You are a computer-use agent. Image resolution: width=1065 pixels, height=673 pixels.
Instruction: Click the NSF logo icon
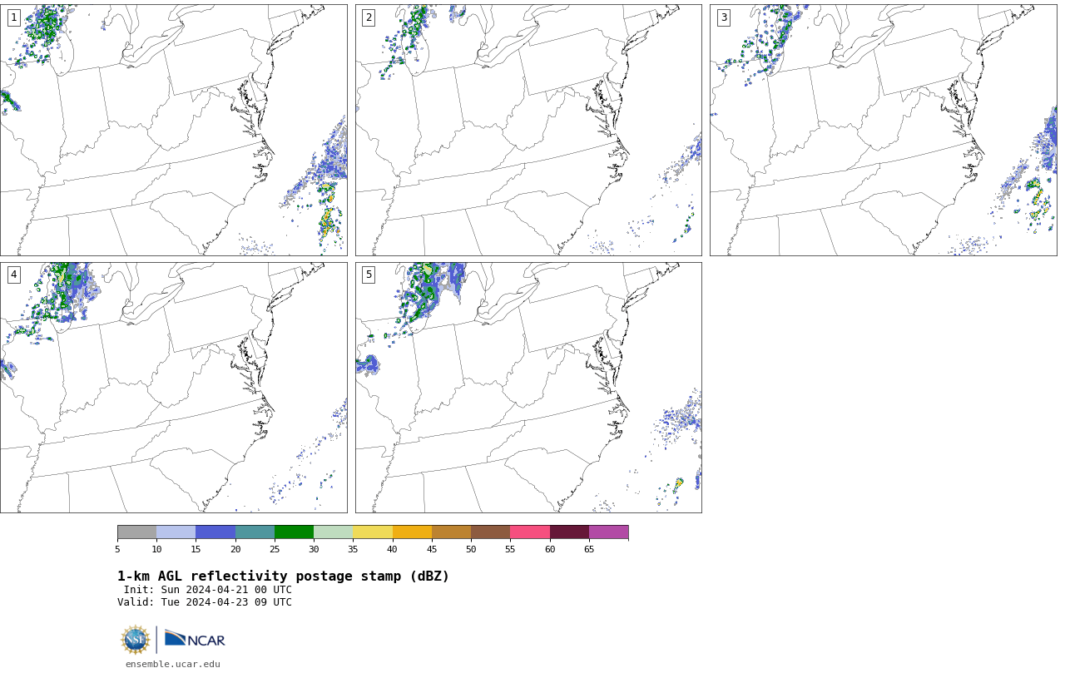click(135, 640)
